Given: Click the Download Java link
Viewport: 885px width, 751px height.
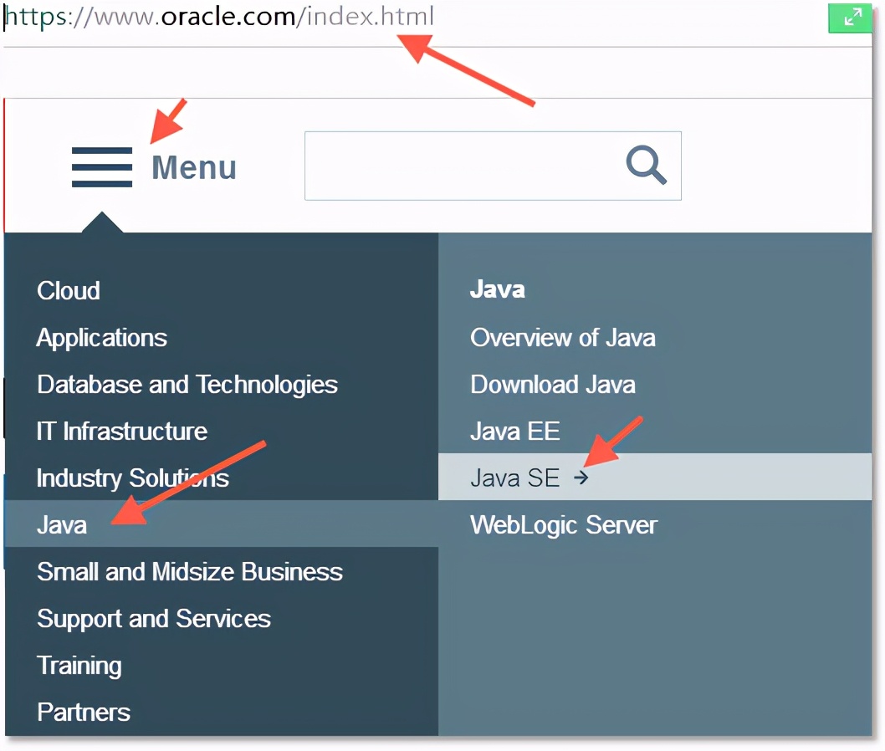Looking at the screenshot, I should (553, 385).
